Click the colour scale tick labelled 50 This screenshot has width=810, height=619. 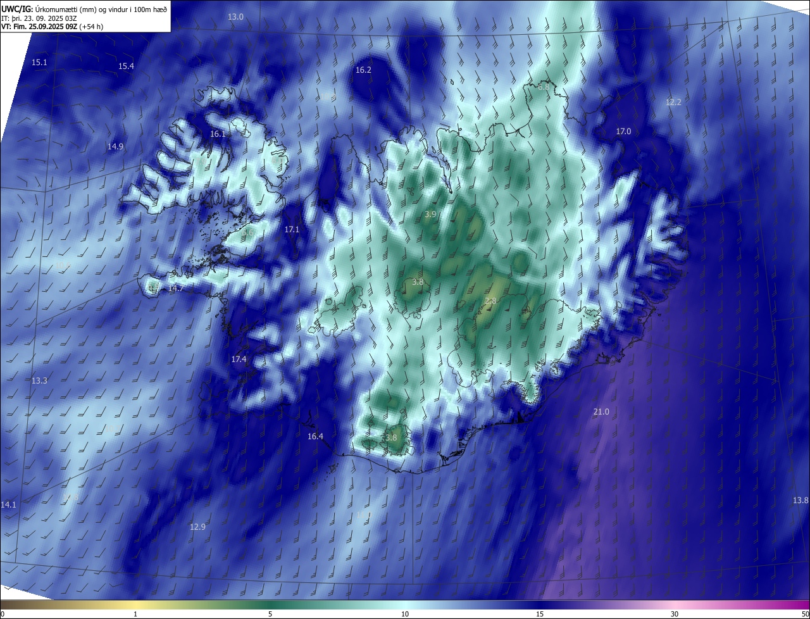pyautogui.click(x=805, y=614)
